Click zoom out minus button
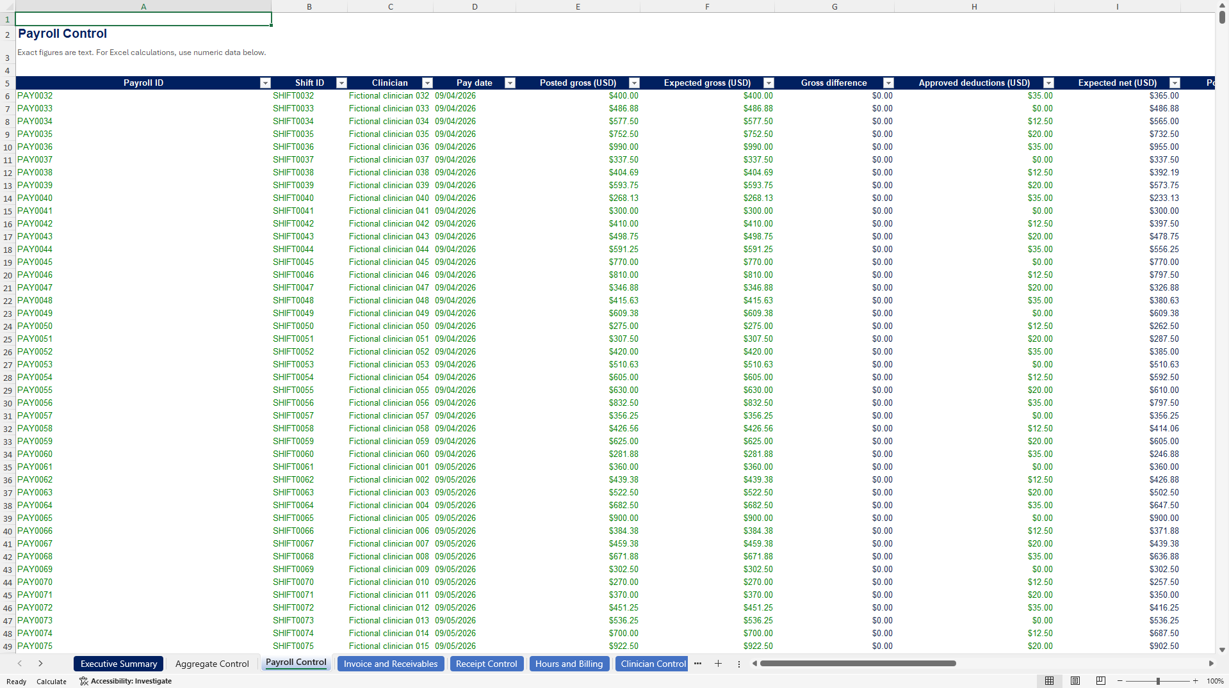 pos(1119,681)
